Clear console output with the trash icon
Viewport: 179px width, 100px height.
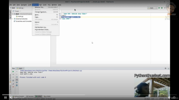[17, 85]
